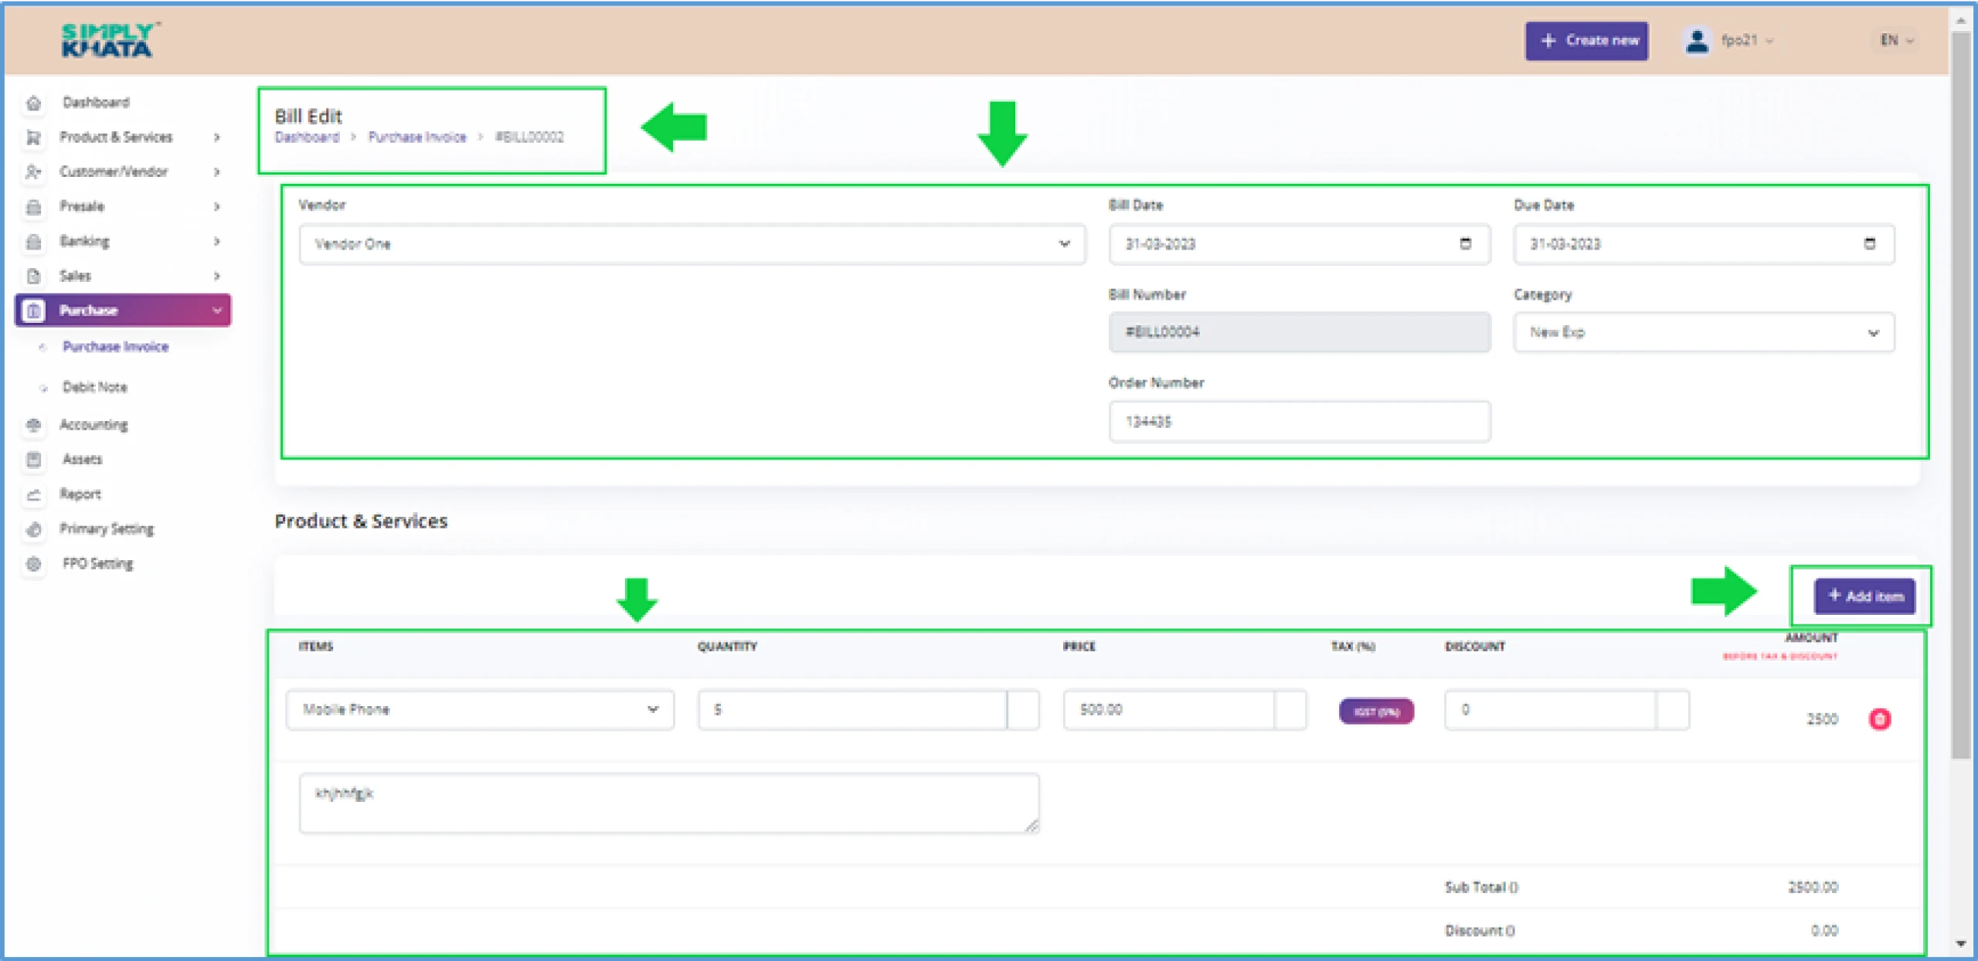This screenshot has width=1978, height=961.
Task: Click the Assets section icon
Action: click(x=34, y=459)
